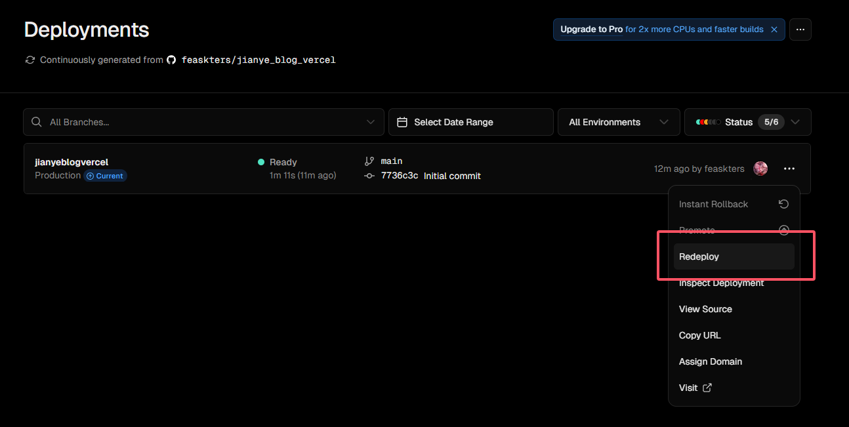The height and width of the screenshot is (427, 849).
Task: Select Redeploy from the context menu
Action: pyautogui.click(x=699, y=256)
